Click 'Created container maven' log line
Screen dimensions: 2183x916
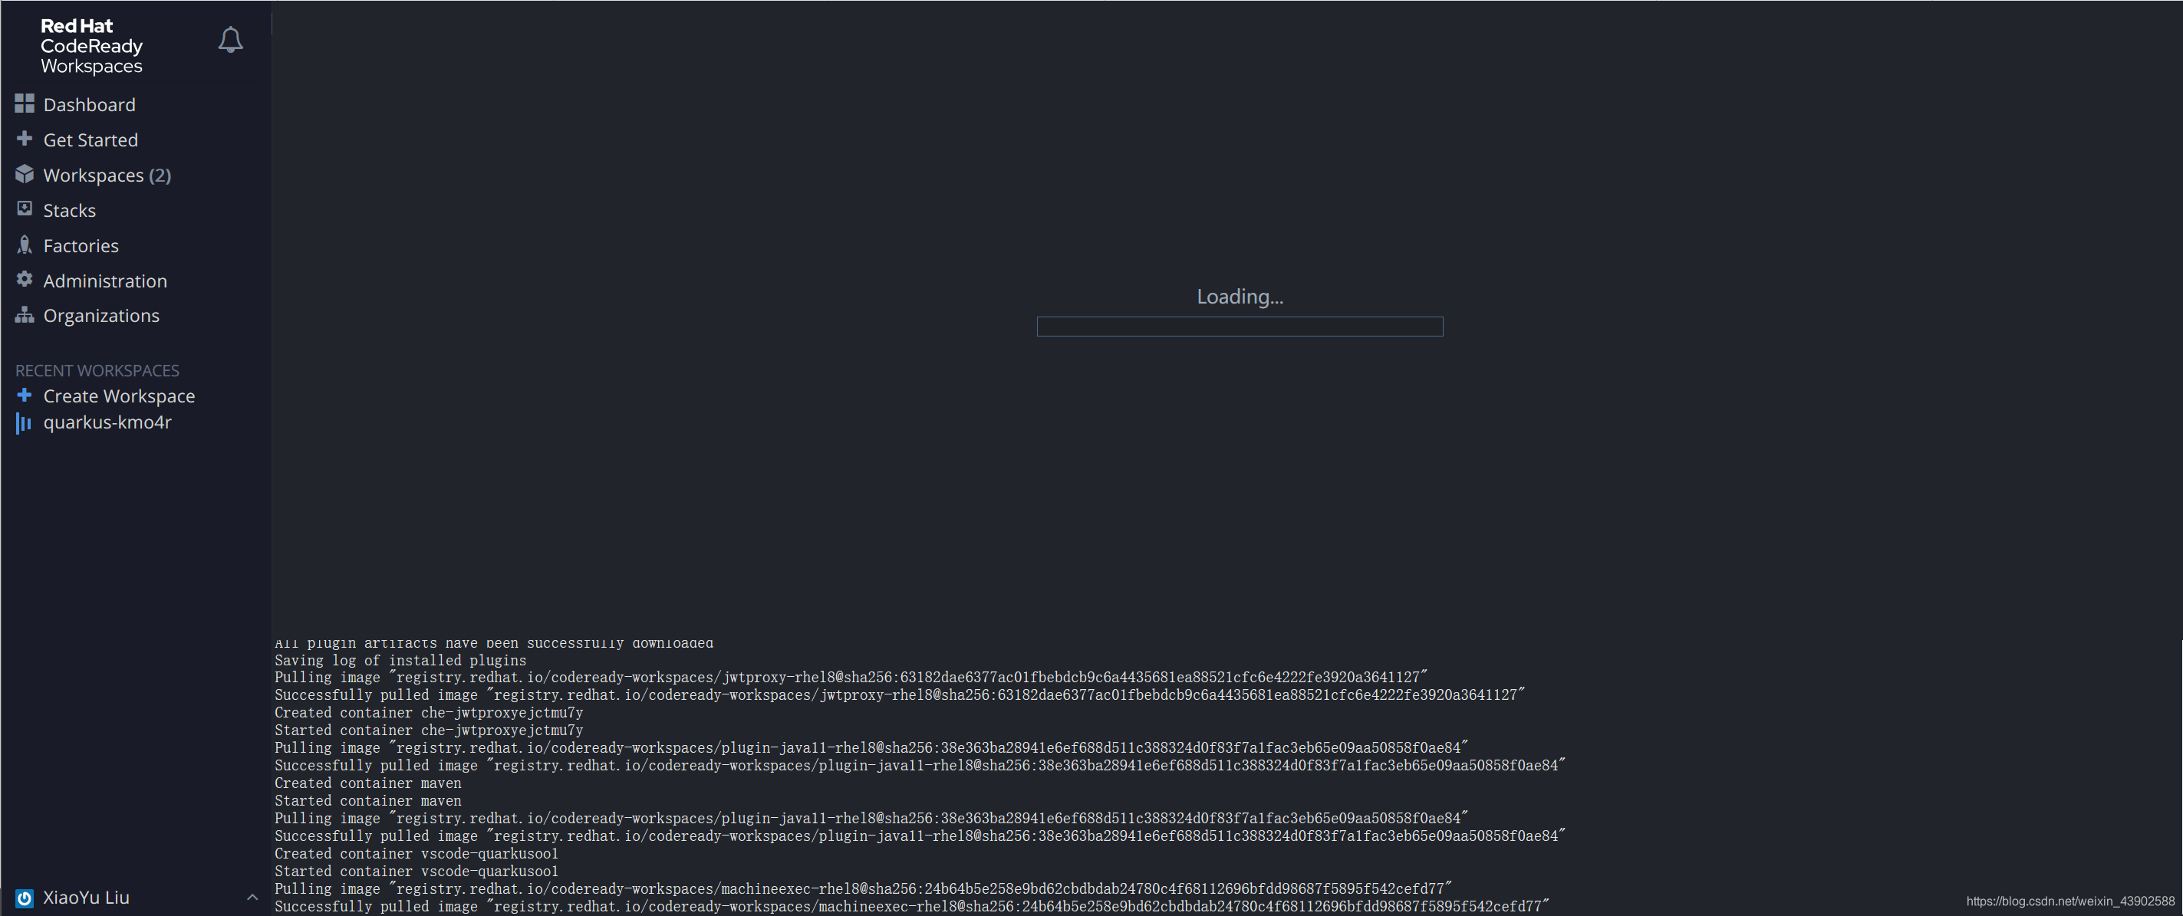367,784
